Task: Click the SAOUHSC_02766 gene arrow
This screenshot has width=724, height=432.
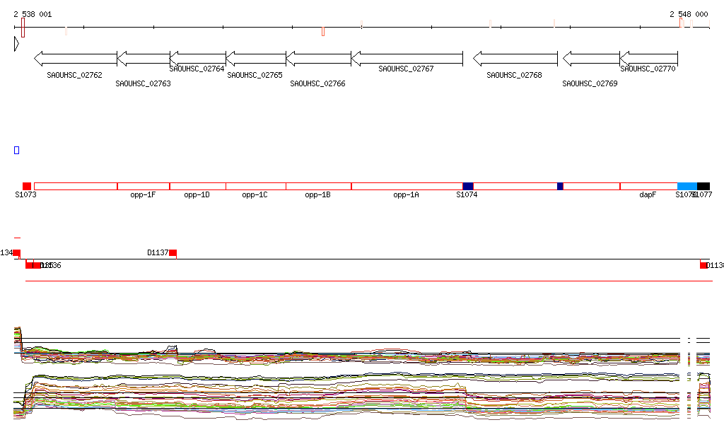Action: (x=318, y=58)
